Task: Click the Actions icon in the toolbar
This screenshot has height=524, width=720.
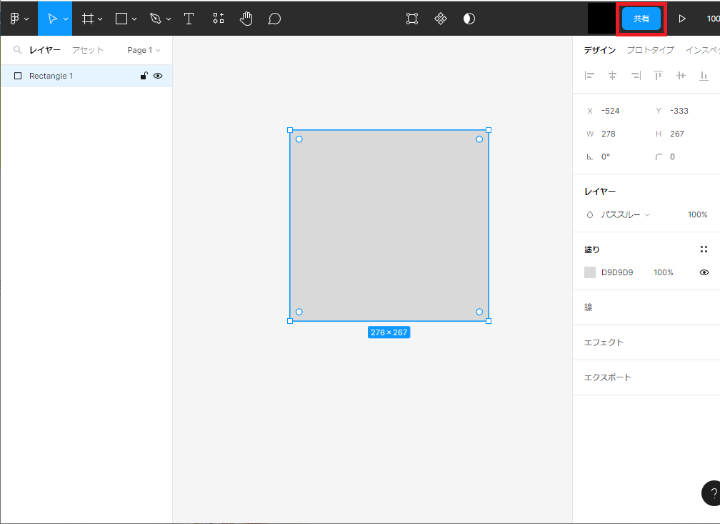Action: tap(218, 19)
